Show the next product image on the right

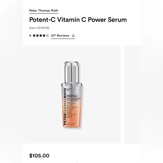pyautogui.click(x=132, y=94)
